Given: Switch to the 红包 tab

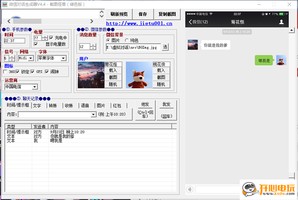Looking at the screenshot, I should [117, 106].
